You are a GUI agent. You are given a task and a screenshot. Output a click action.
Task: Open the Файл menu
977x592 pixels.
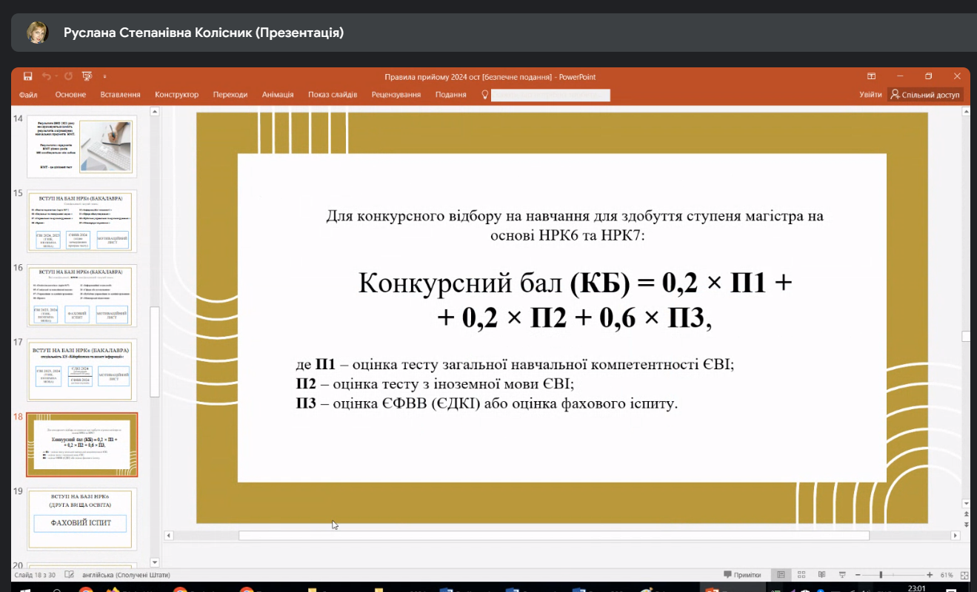click(28, 95)
